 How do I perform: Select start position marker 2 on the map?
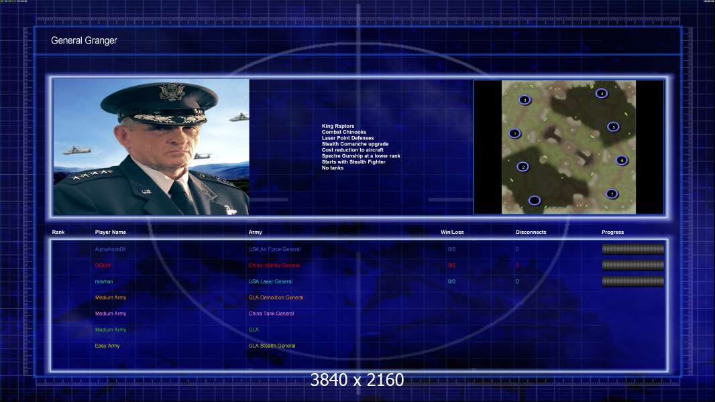[x=523, y=167]
